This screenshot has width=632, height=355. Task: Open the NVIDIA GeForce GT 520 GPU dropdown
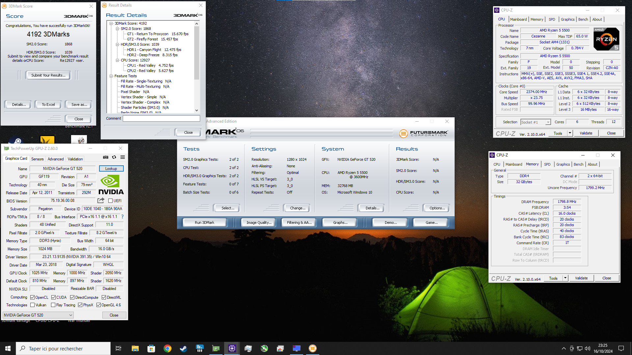pyautogui.click(x=38, y=315)
